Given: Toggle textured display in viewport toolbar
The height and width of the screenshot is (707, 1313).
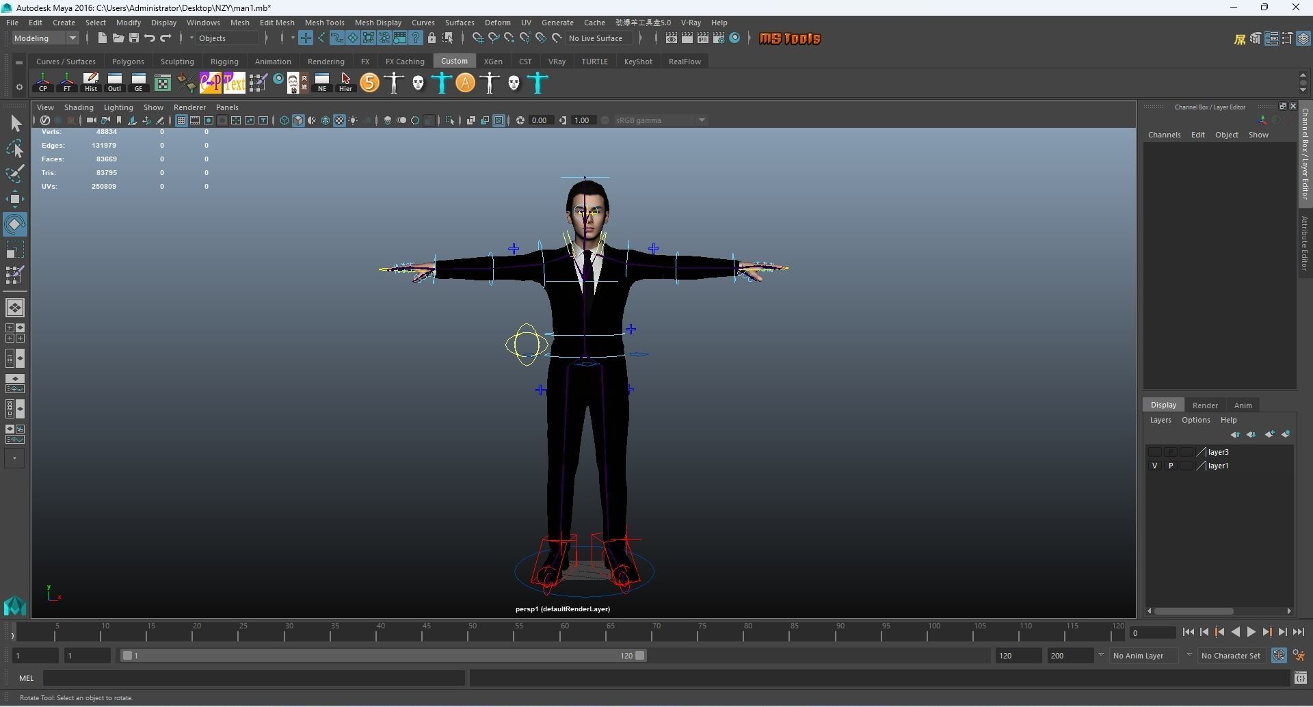Looking at the screenshot, I should tap(339, 120).
